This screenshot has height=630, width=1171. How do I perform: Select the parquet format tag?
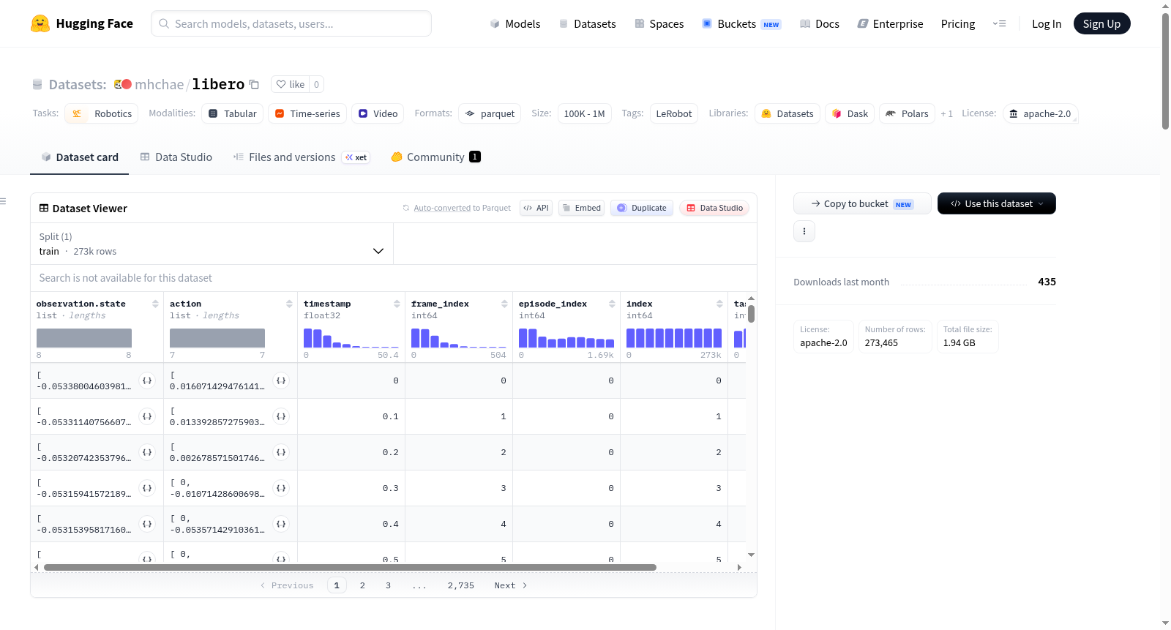pyautogui.click(x=490, y=113)
